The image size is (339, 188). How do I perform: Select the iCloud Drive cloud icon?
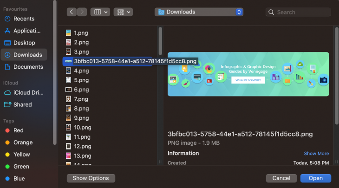pyautogui.click(x=7, y=92)
